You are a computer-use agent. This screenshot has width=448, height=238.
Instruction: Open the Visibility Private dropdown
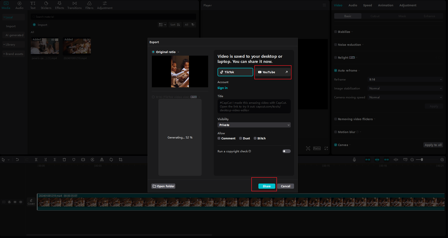pyautogui.click(x=254, y=125)
